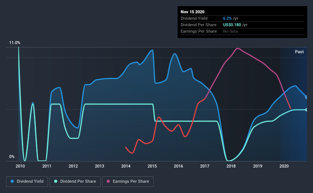Toggle the Dividend Per Share legend button
313x193 pixels.
(x=75, y=182)
